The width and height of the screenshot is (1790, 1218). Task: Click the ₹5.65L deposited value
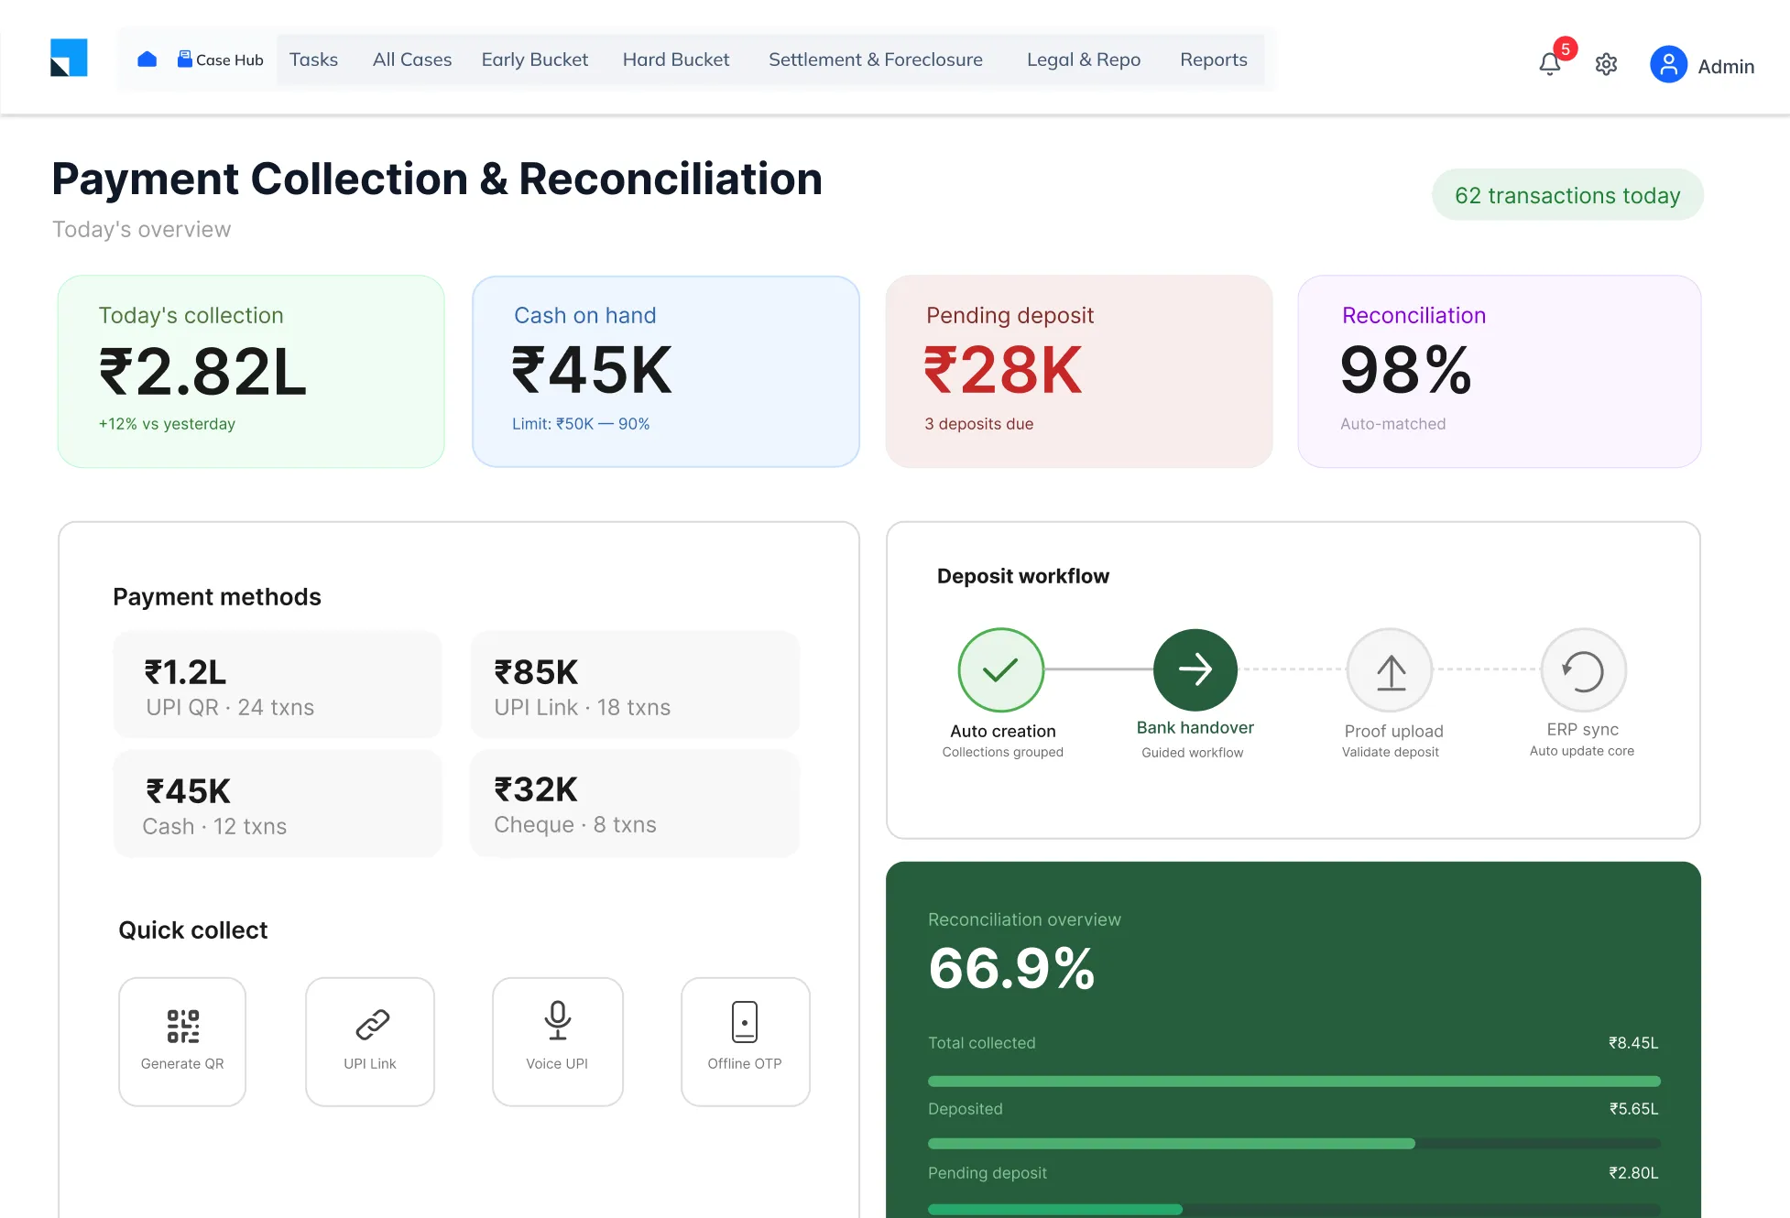pos(1633,1109)
